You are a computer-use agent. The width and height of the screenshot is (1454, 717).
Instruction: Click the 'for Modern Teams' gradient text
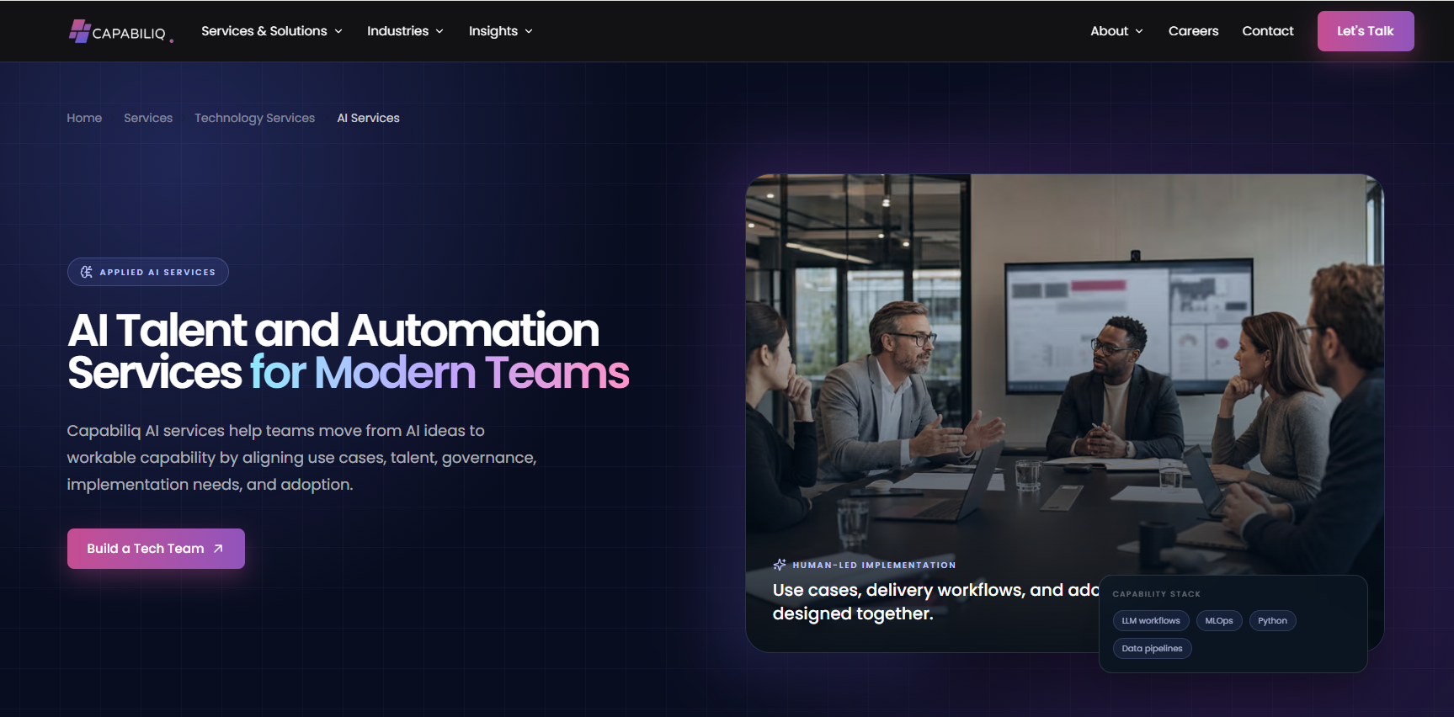(x=439, y=373)
